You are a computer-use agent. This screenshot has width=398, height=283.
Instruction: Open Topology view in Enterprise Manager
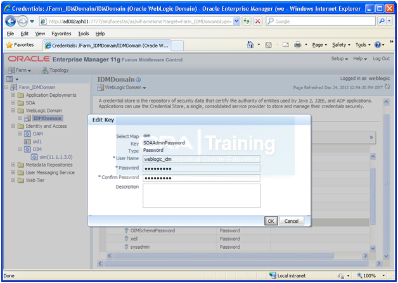(55, 70)
